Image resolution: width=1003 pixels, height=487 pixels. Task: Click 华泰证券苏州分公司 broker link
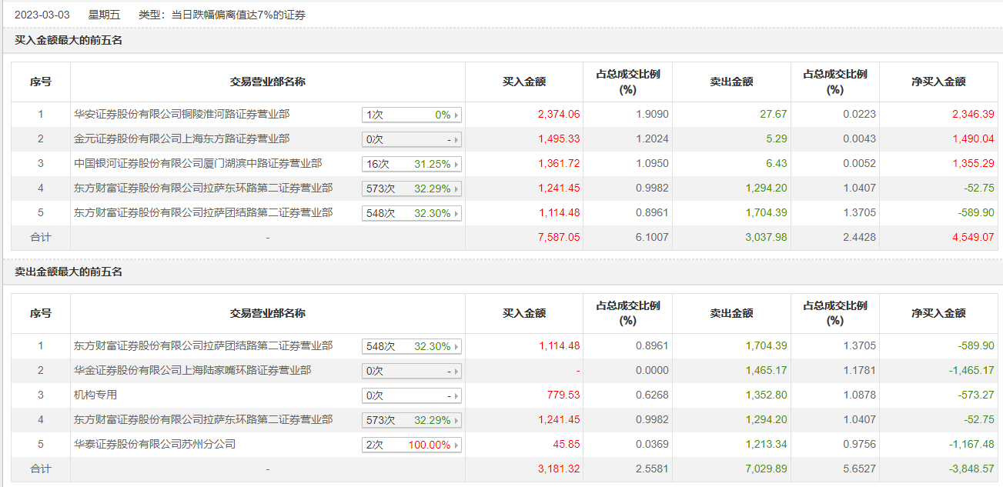[155, 444]
